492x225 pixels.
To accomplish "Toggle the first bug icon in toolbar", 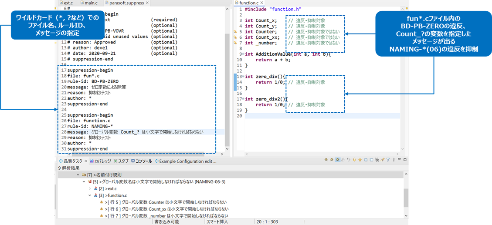I will pyautogui.click(x=326, y=161).
